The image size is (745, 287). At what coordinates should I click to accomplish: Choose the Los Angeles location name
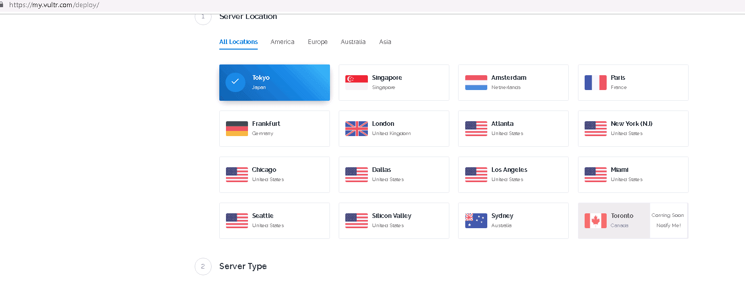(x=509, y=170)
